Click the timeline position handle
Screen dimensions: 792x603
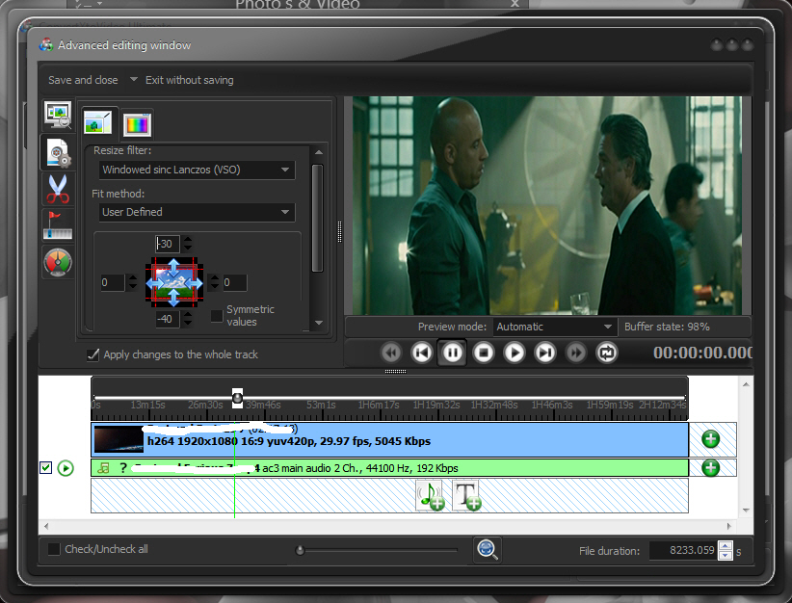(237, 398)
